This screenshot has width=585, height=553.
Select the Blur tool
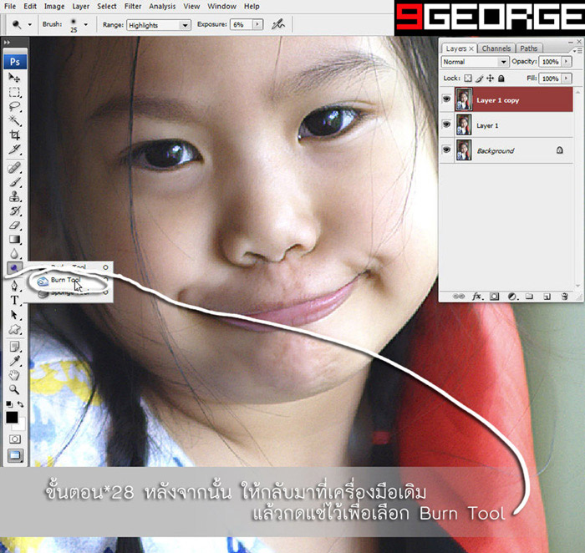14,254
